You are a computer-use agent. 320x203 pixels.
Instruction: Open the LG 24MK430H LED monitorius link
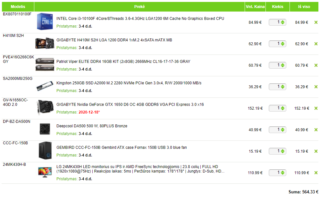click(140, 169)
